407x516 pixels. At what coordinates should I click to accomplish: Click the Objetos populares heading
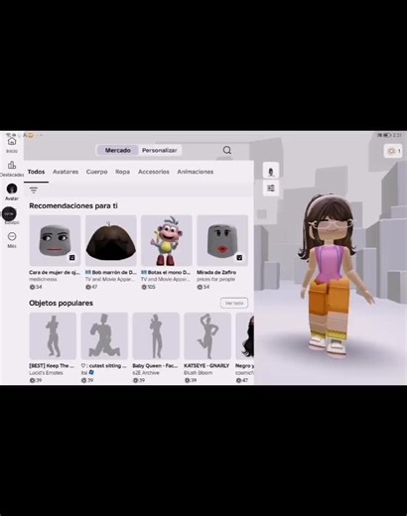pyautogui.click(x=61, y=303)
